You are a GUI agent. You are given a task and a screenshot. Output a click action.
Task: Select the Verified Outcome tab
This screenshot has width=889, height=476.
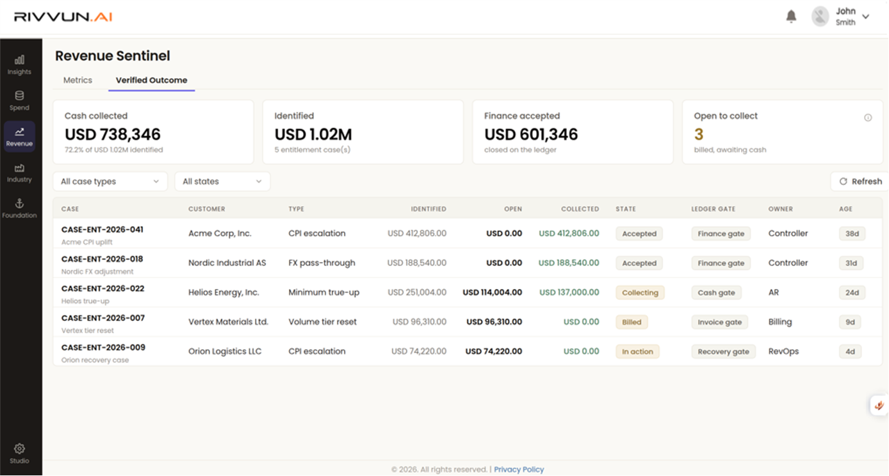click(152, 80)
